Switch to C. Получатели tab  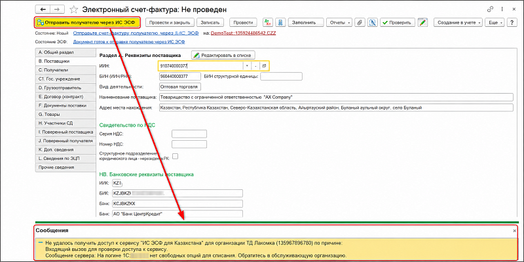point(65,70)
